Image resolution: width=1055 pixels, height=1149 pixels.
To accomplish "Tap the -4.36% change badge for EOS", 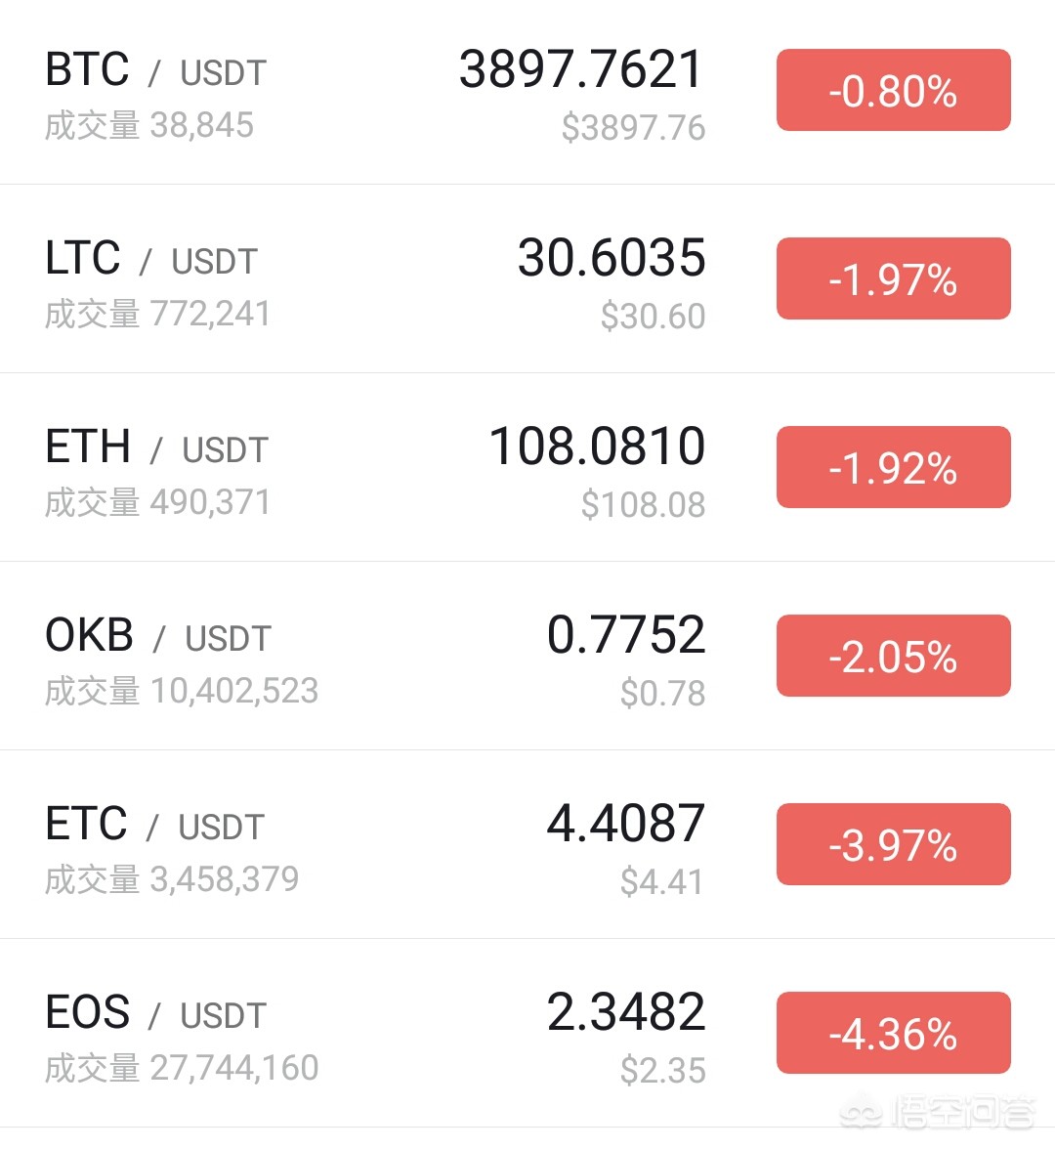I will 893,1034.
